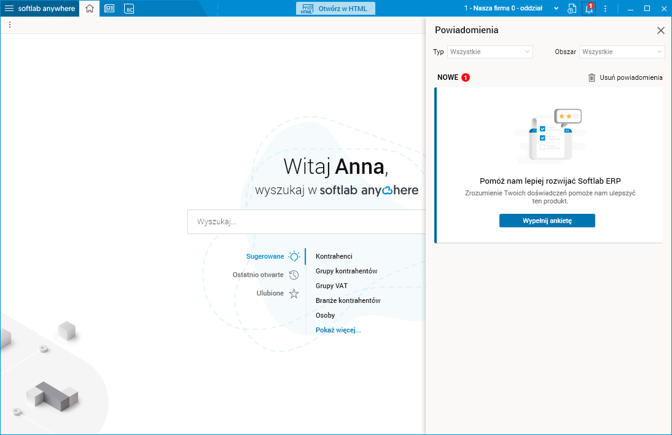Select the Ulubione tab
Screen dimensions: 672x435
pyautogui.click(x=270, y=293)
